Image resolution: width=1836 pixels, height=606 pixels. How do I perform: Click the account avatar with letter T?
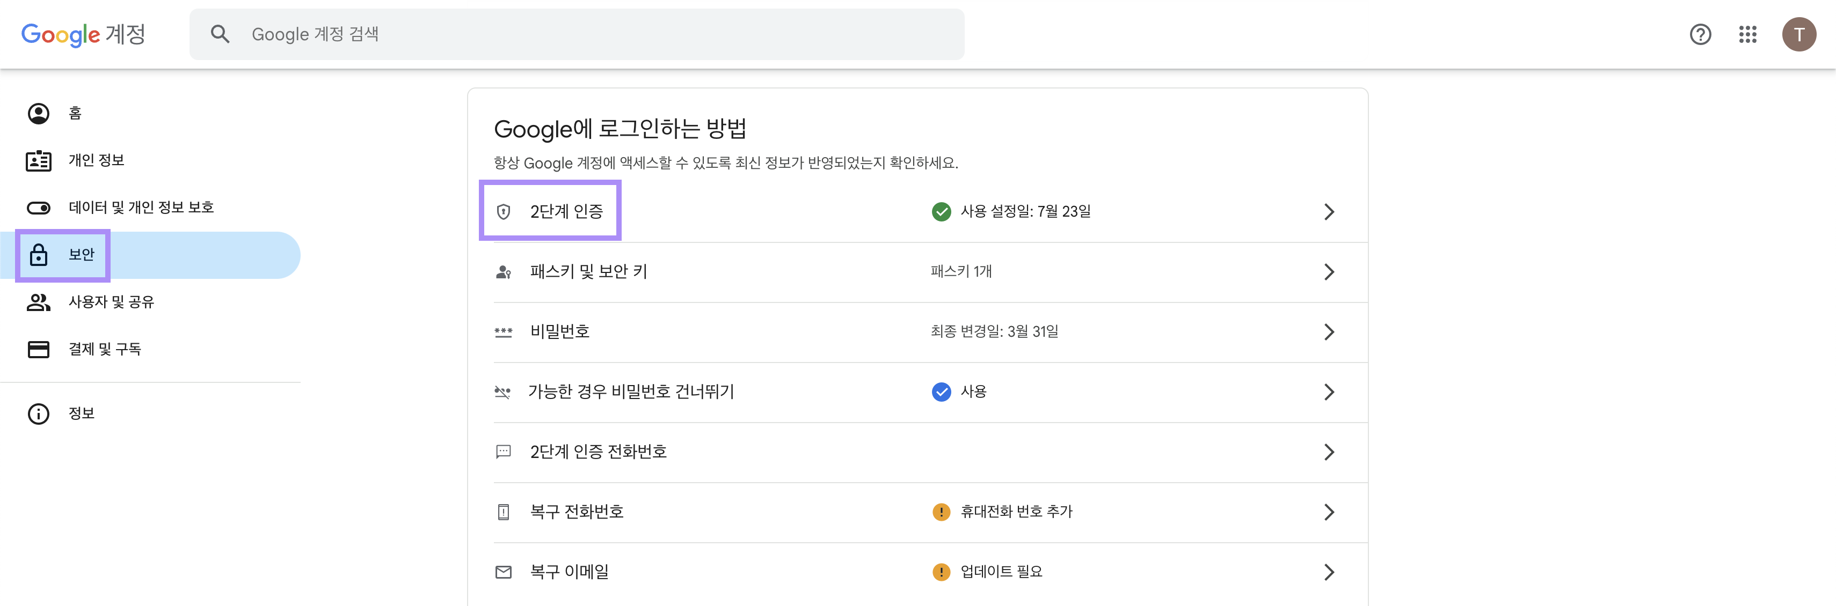(1798, 34)
